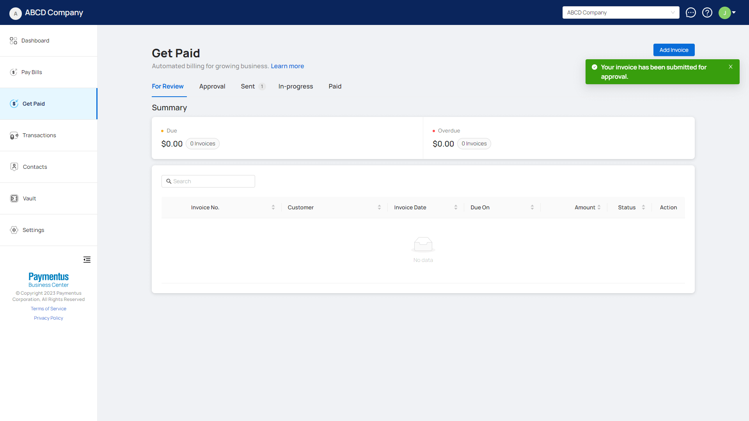Sort table by Amount column

[x=599, y=207]
